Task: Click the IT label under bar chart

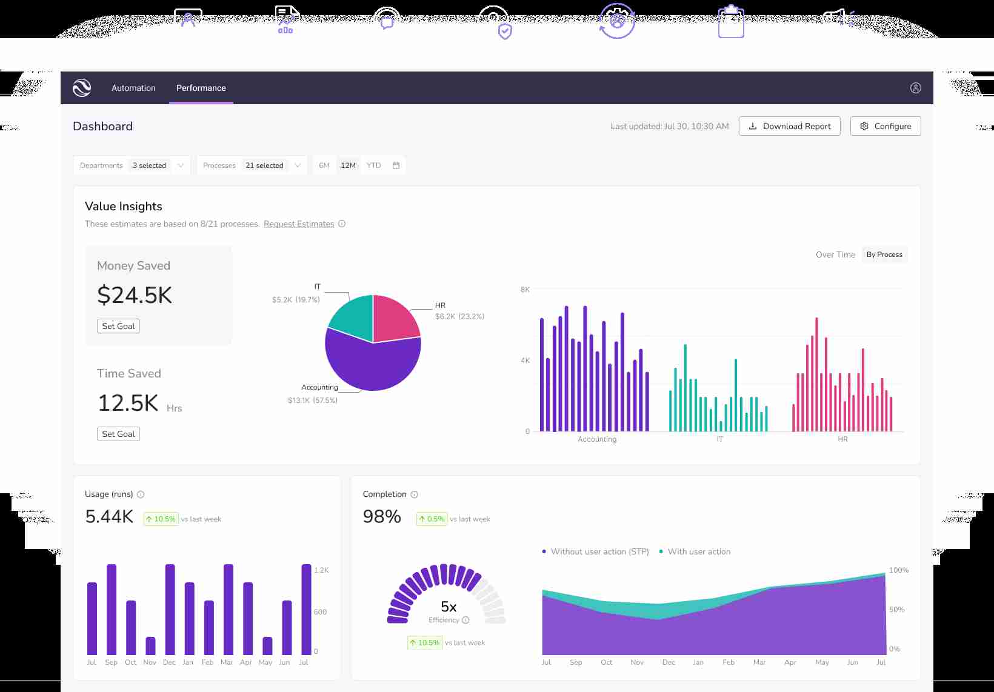Action: (x=719, y=439)
